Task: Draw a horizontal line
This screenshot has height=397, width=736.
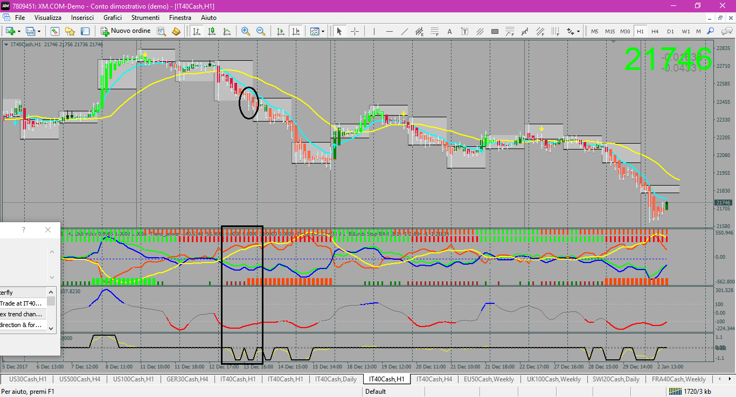Action: point(389,31)
